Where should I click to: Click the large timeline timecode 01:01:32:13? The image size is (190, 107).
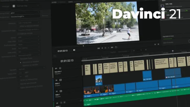point(67,61)
